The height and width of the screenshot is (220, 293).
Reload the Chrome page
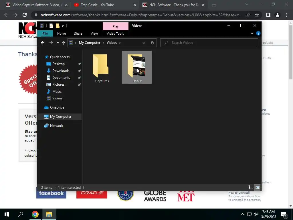[x=25, y=15]
